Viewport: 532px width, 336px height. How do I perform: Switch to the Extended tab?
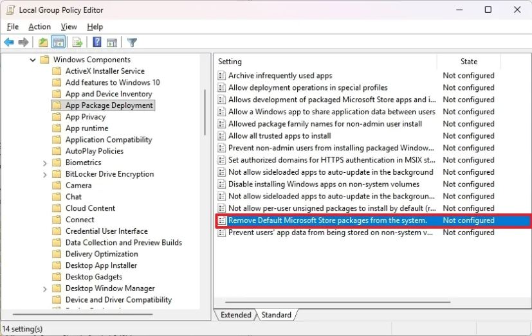[x=235, y=315]
